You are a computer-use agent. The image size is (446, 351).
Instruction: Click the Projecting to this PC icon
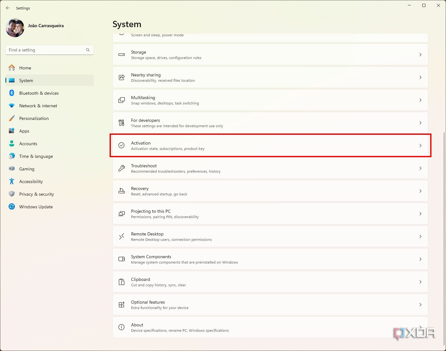pyautogui.click(x=122, y=214)
